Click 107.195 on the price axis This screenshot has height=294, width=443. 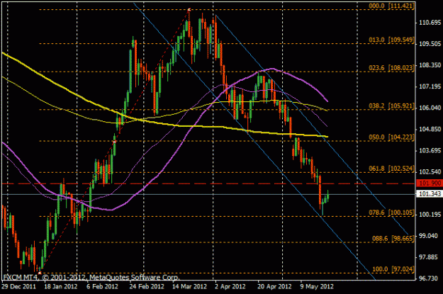[430, 86]
